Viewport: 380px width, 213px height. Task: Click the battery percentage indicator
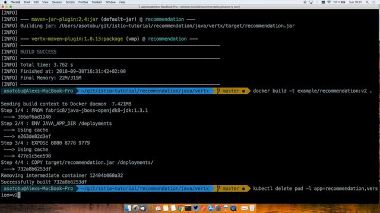coord(339,2)
